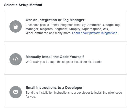Click the 'Select a Setup Method' heading
This screenshot has height=111, width=131.
(x=23, y=5)
